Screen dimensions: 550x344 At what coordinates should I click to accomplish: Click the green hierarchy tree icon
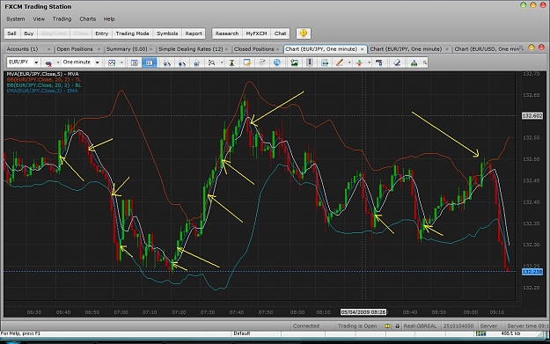414,62
